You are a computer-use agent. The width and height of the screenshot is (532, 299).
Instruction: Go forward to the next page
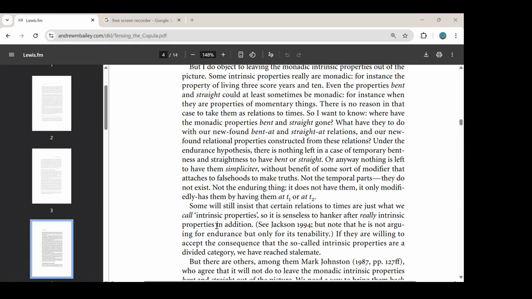[22, 36]
